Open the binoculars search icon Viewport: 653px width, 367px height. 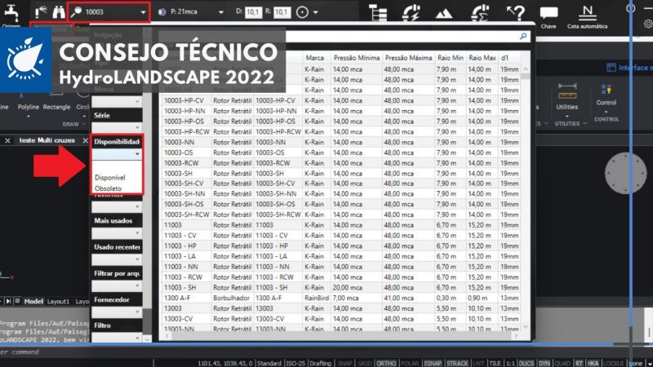(58, 12)
